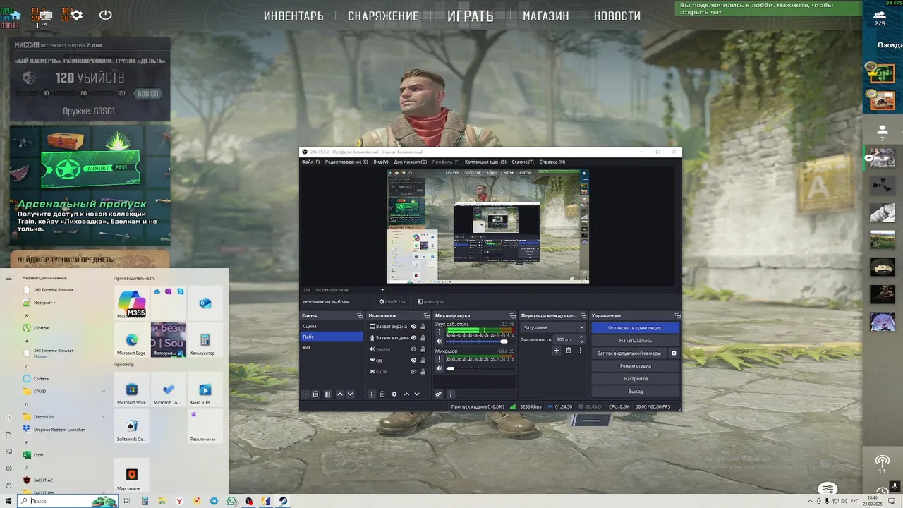Increase Длительность transition duration stepper
Screen dimensions: 903x508
point(582,338)
